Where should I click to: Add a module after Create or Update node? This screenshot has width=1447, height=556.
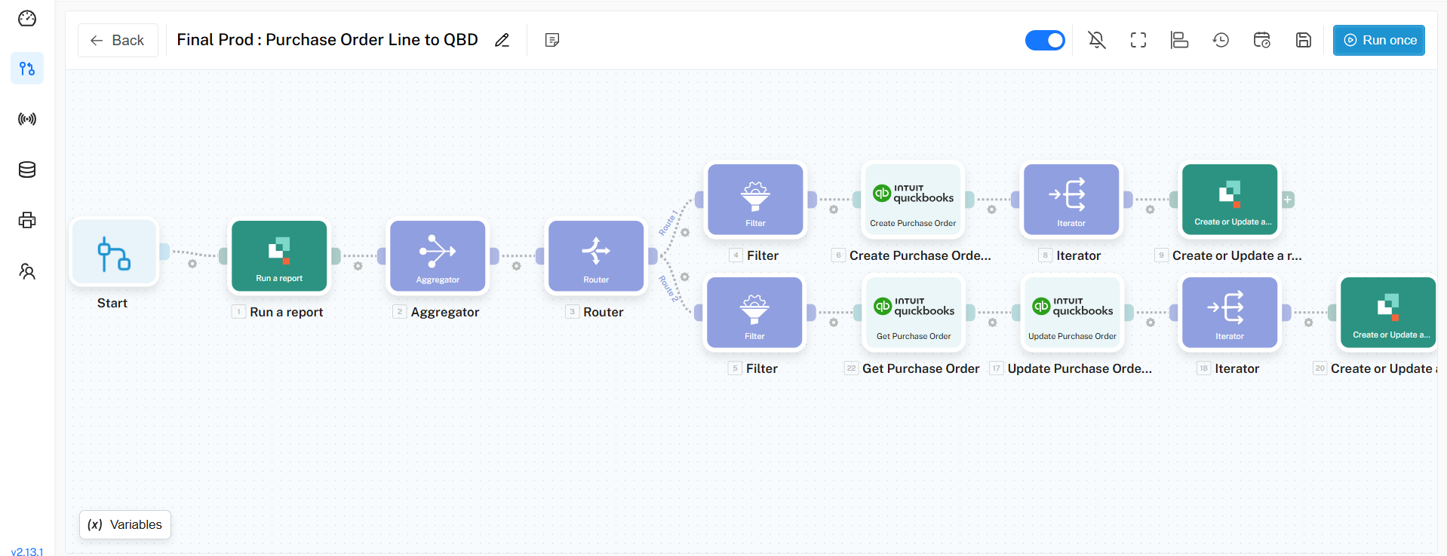click(x=1288, y=200)
